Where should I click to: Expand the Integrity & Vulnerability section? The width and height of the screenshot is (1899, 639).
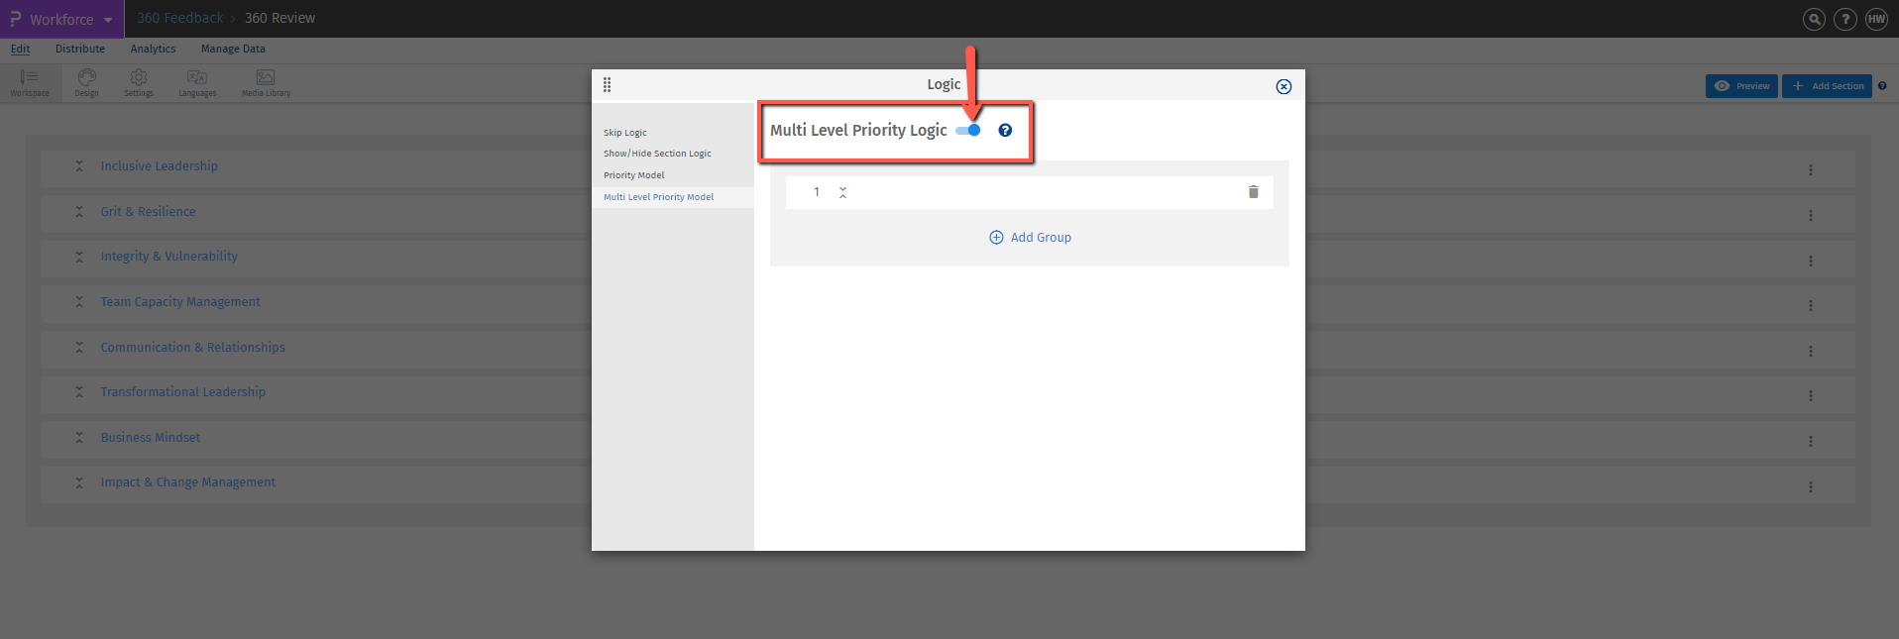coord(79,257)
